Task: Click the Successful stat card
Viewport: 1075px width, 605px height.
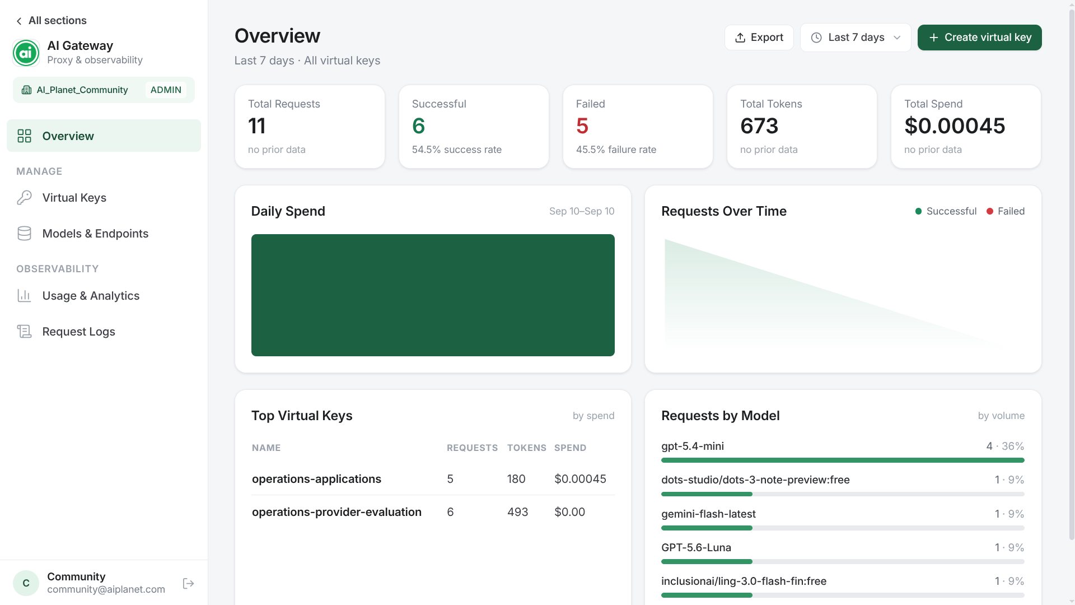Action: [474, 127]
